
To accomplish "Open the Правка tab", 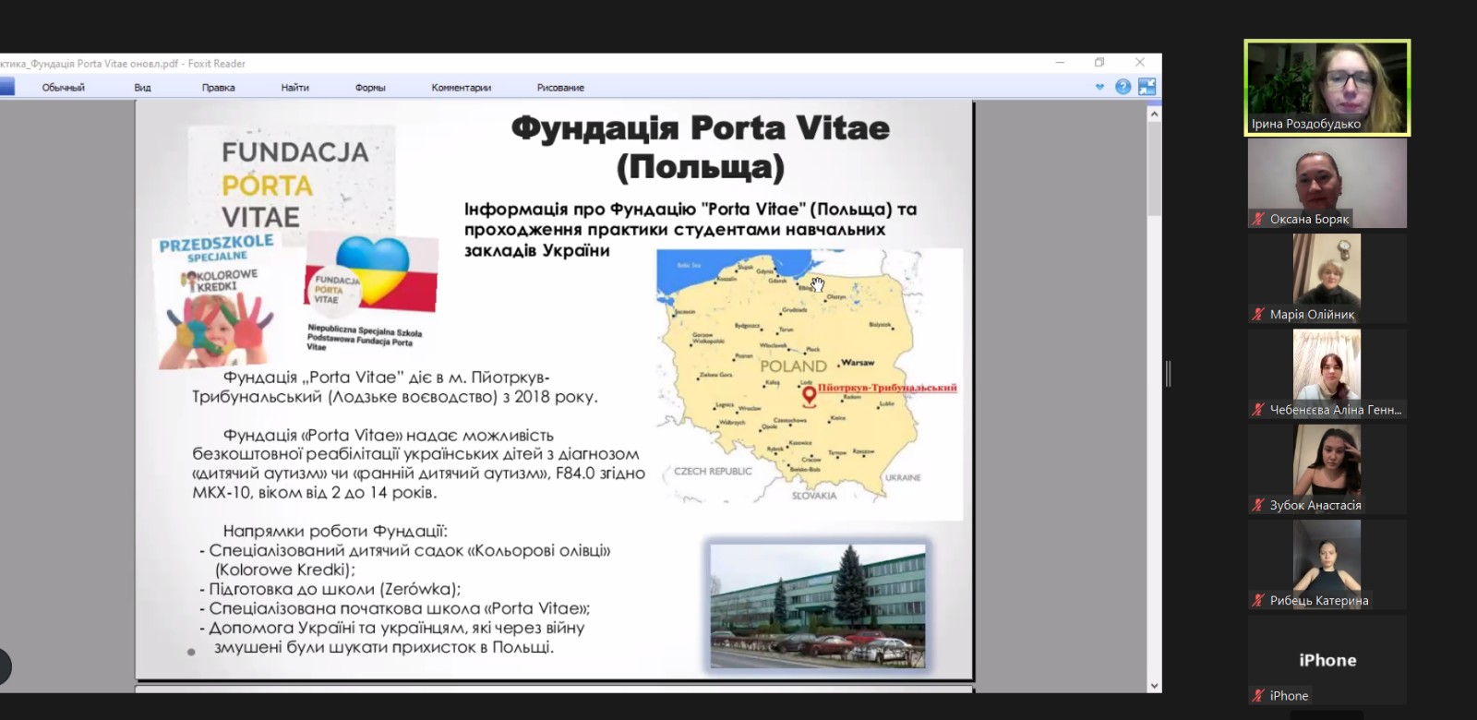I will (x=218, y=88).
